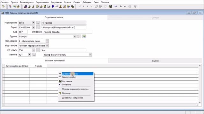Viewport: 204px width, 114px height.
Task: Choose Добавить в избранное in context menu
Action: pyautogui.click(x=76, y=98)
